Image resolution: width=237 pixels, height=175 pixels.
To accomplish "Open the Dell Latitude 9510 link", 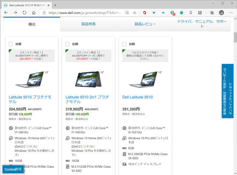I will click(137, 97).
